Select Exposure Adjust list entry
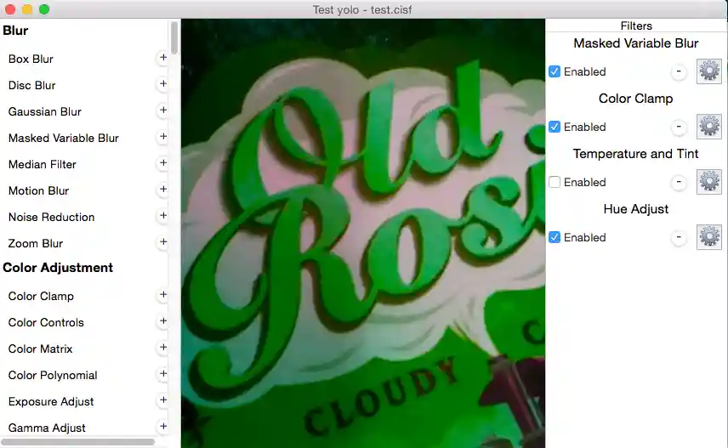728x448 pixels. pyautogui.click(x=51, y=401)
